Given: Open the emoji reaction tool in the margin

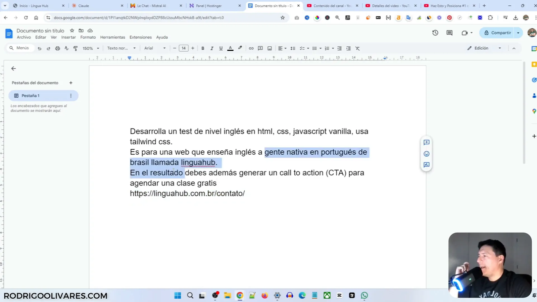Looking at the screenshot, I should (426, 153).
